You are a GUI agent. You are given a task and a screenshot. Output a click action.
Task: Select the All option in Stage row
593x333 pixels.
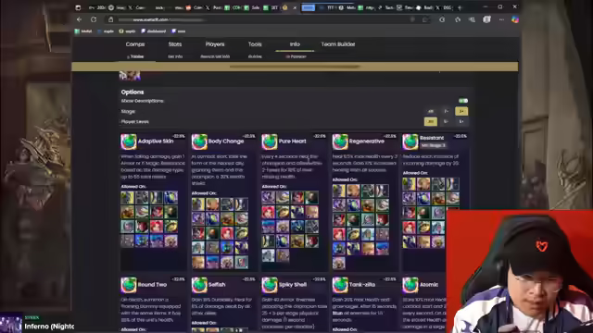[430, 111]
